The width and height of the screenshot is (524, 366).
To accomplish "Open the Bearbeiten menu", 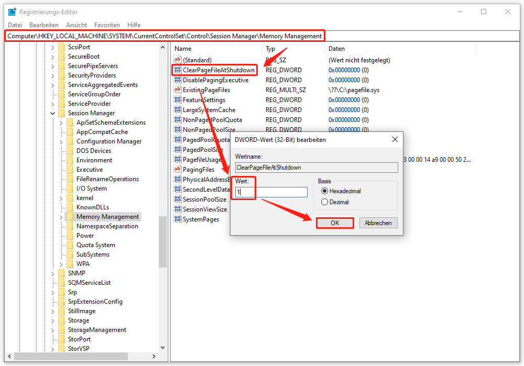I will 43,25.
